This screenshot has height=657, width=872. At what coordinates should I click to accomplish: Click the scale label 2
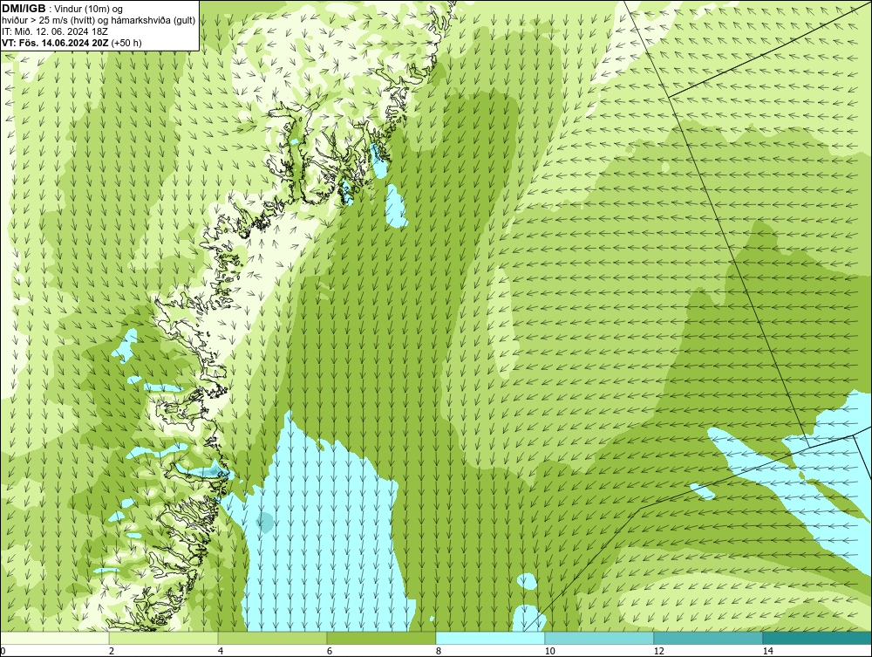coord(112,651)
